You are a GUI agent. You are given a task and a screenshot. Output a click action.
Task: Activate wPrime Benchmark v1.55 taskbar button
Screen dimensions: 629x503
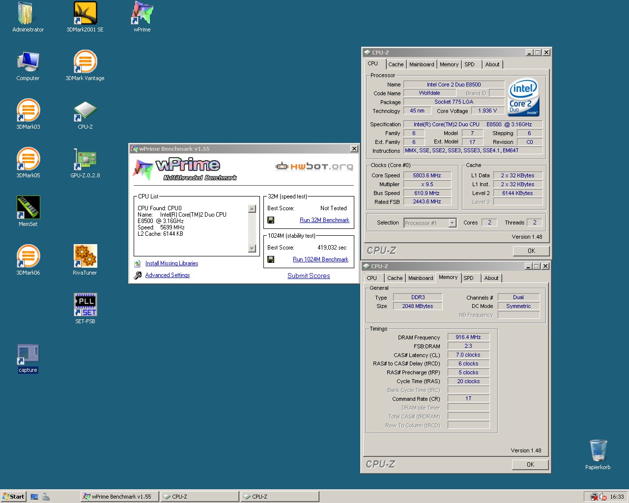120,497
